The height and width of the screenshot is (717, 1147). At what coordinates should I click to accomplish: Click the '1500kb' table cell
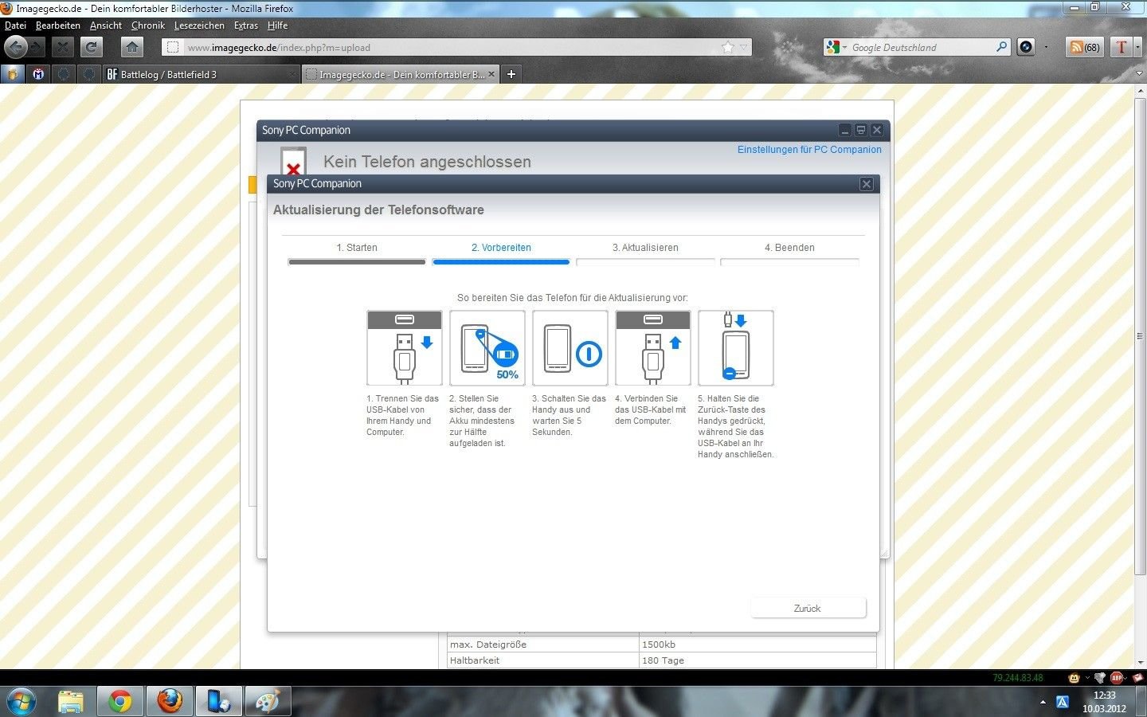(x=757, y=645)
